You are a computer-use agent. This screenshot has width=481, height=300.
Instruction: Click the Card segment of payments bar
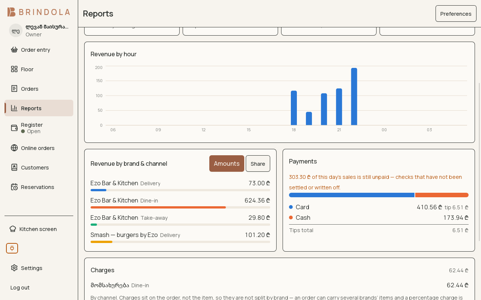pos(352,195)
